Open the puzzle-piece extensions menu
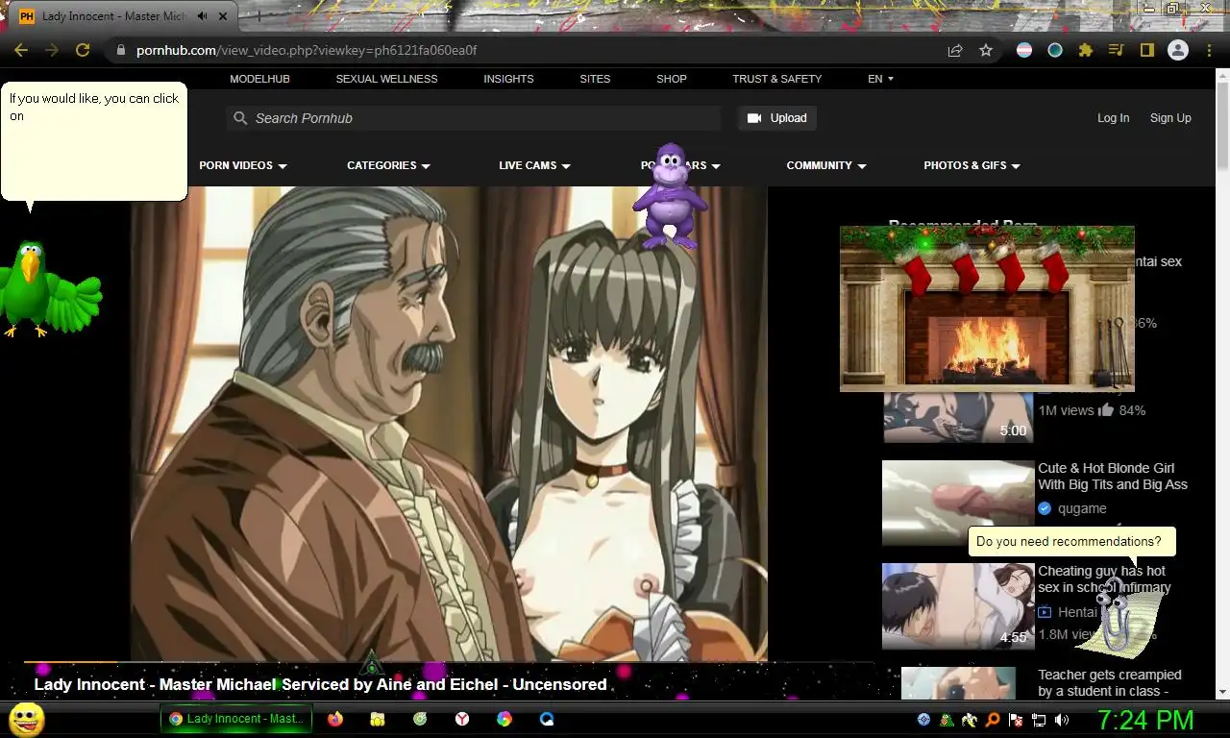This screenshot has height=738, width=1230. pos(1086,50)
